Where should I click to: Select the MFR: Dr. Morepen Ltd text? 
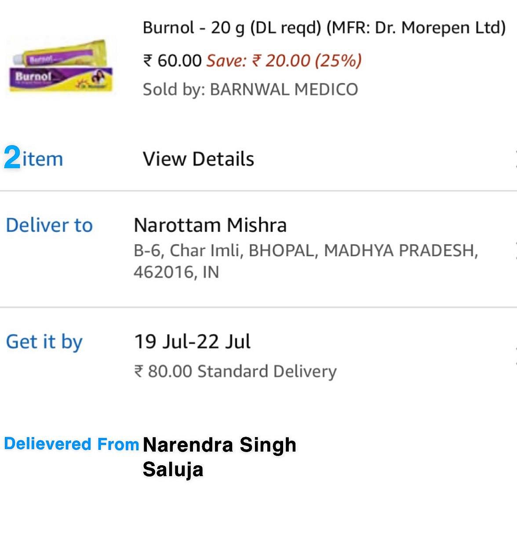tap(415, 28)
